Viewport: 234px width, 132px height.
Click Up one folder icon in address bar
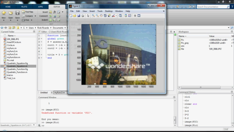tap(10, 28)
